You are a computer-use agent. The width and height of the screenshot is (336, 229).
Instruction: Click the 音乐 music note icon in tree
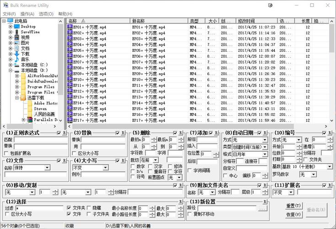point(17,59)
